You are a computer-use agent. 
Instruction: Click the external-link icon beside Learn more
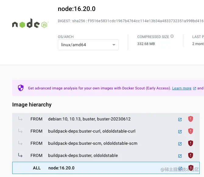tap(194, 88)
